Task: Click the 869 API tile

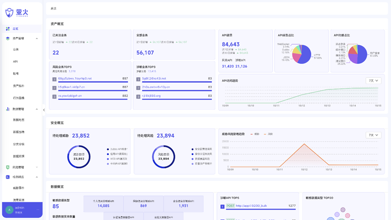Action: point(143,204)
